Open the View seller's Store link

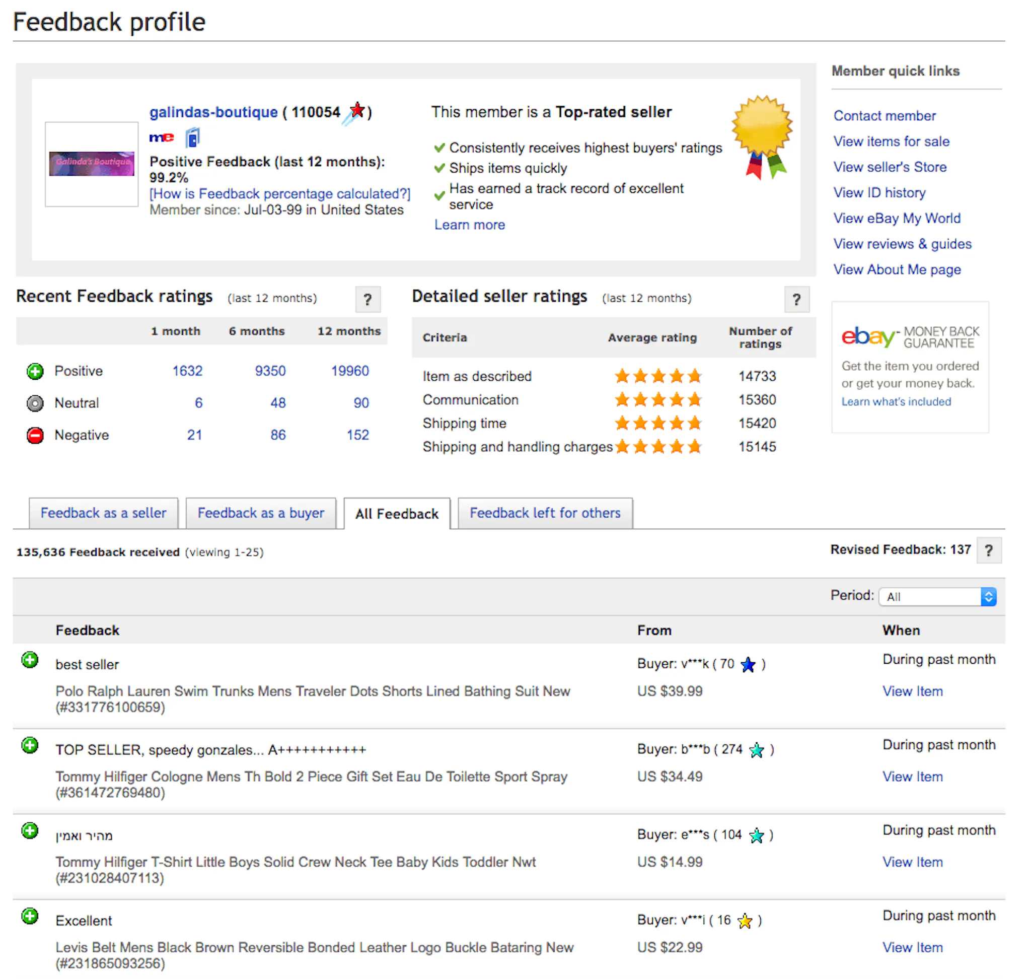(x=890, y=167)
